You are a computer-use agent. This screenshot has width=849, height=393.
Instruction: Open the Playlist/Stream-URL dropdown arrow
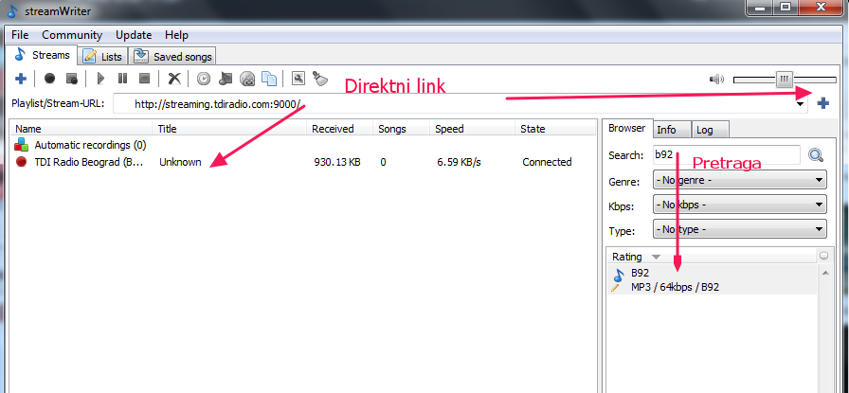[801, 104]
